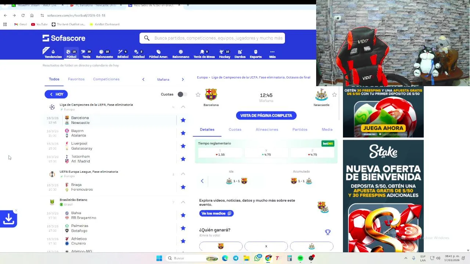470x264 pixels.
Task: Switch to the Competiciones tab
Action: tap(106, 79)
